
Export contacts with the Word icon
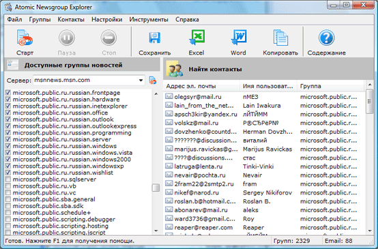point(239,38)
